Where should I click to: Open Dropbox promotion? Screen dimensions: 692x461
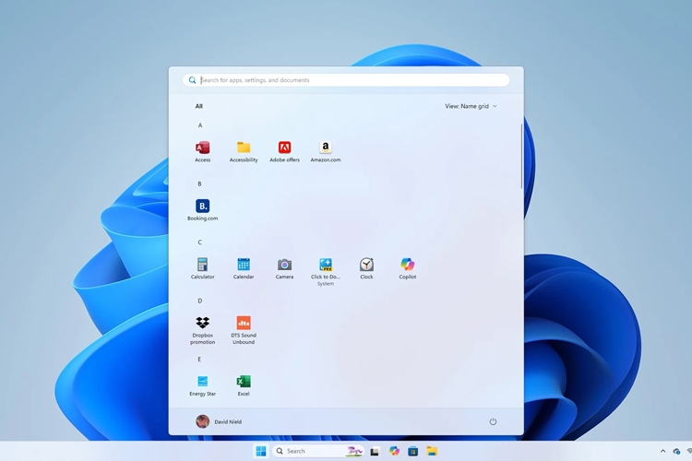203,330
